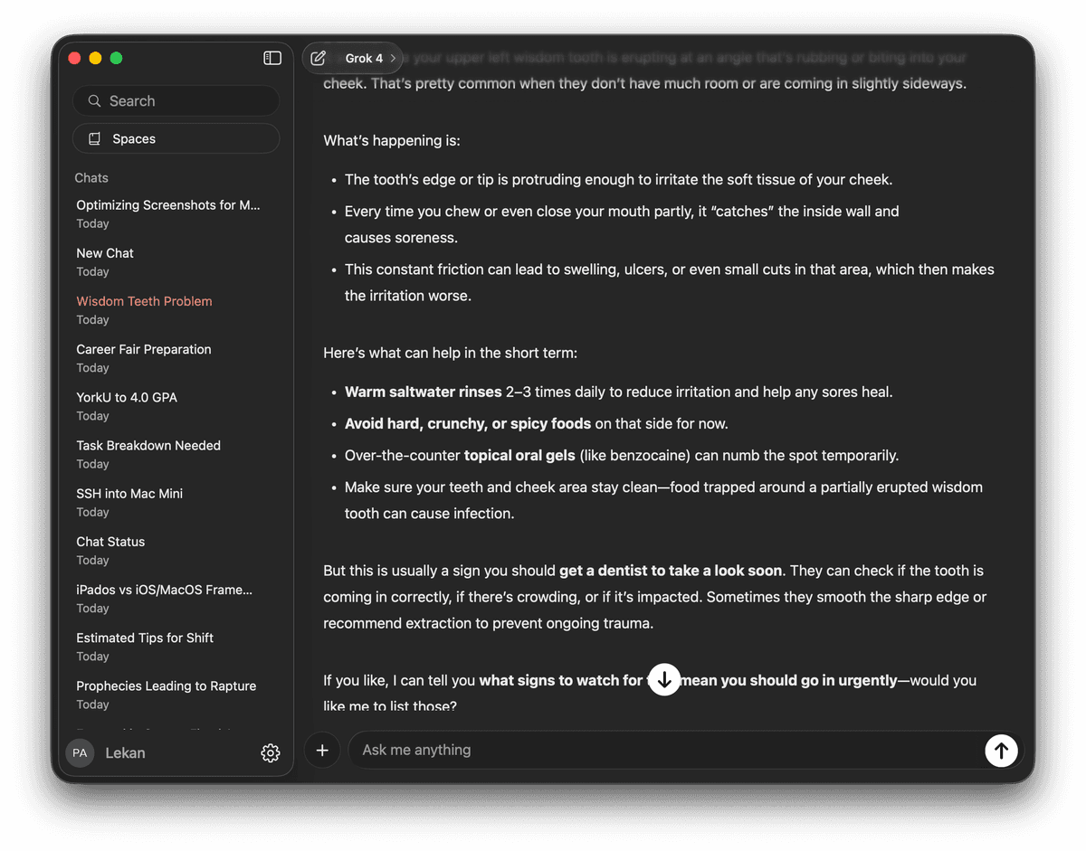Open YorkU to 4.0 GPA chat

point(127,405)
